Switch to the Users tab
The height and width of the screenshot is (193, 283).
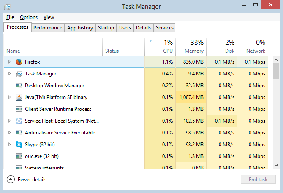coord(125,28)
